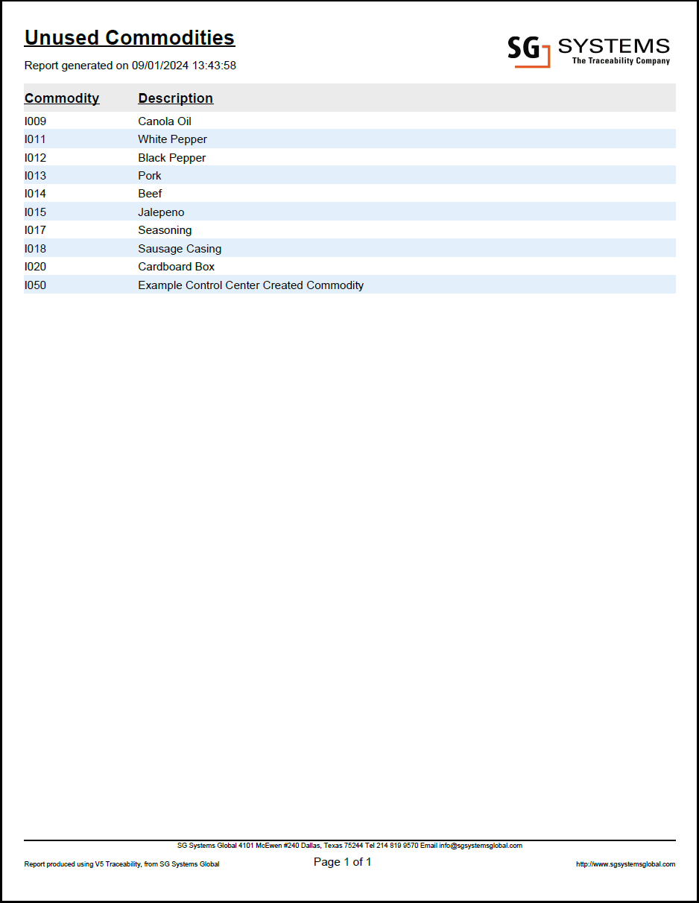Select the Pork commodity row
This screenshot has width=699, height=903.
coord(149,175)
